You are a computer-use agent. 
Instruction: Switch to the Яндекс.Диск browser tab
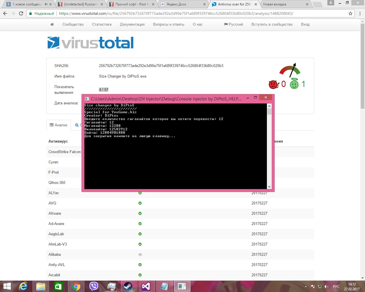point(182,4)
